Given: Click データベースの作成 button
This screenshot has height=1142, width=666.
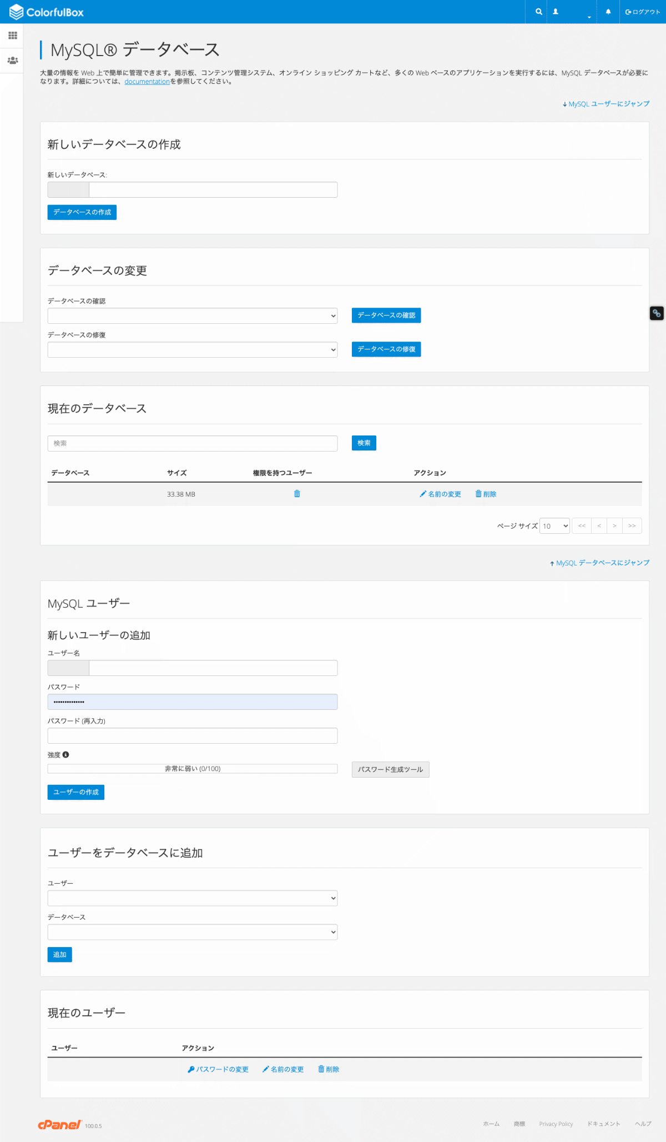Looking at the screenshot, I should (x=82, y=212).
